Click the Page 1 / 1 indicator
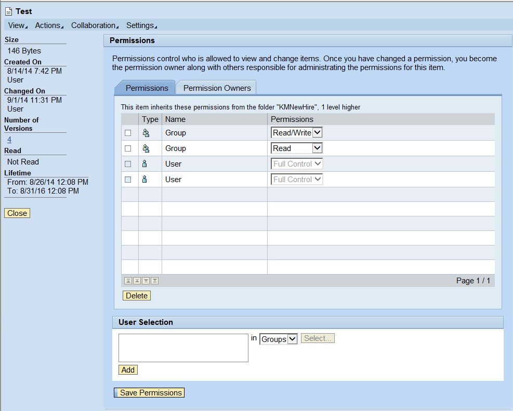This screenshot has width=513, height=411. coord(473,281)
